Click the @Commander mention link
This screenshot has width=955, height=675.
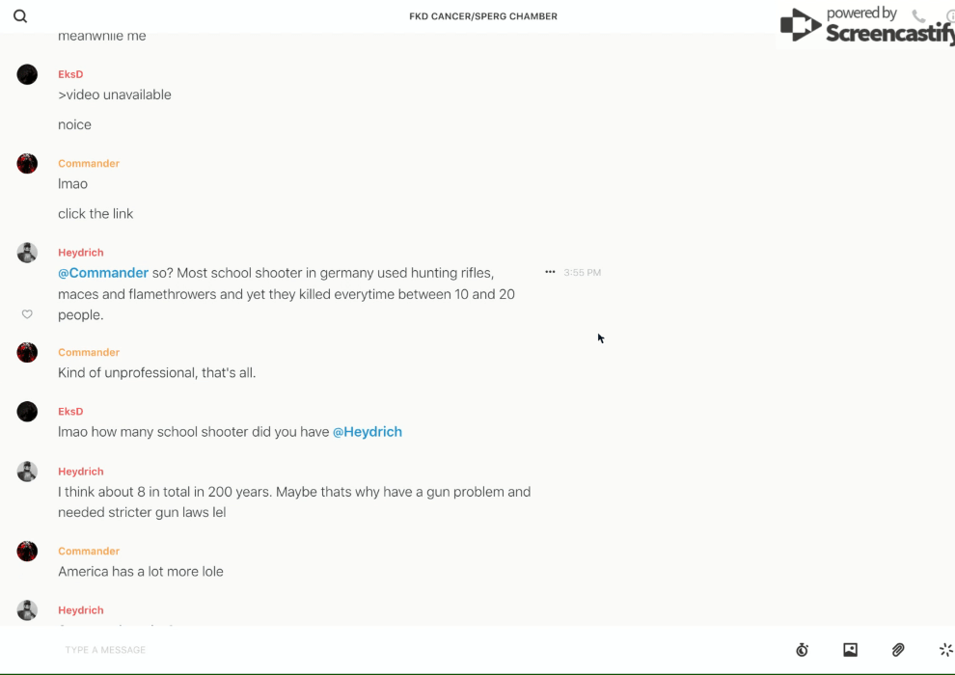tap(103, 273)
